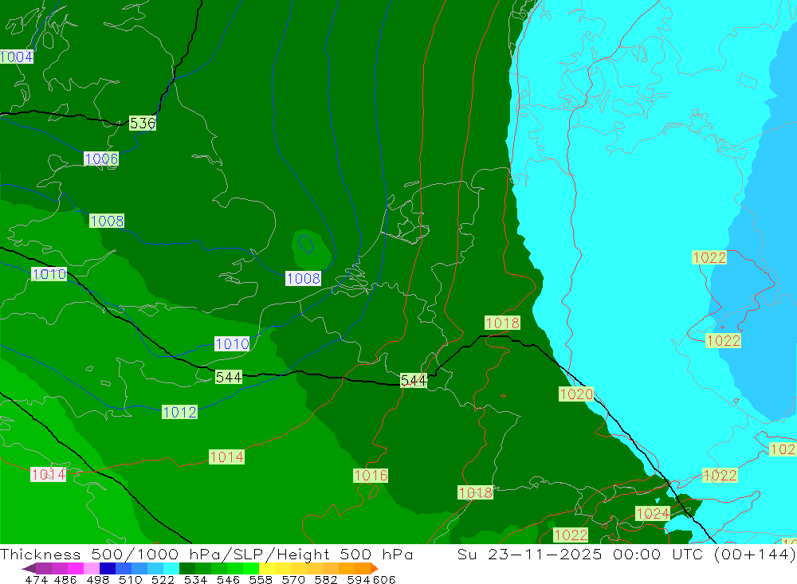The image size is (797, 584).
Task: Click legend value 570
Action: (x=292, y=579)
